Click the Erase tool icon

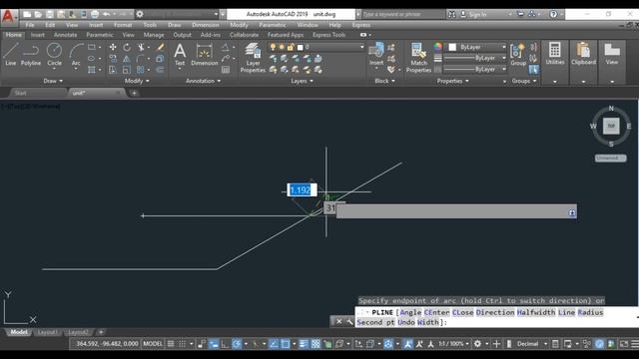(x=160, y=47)
